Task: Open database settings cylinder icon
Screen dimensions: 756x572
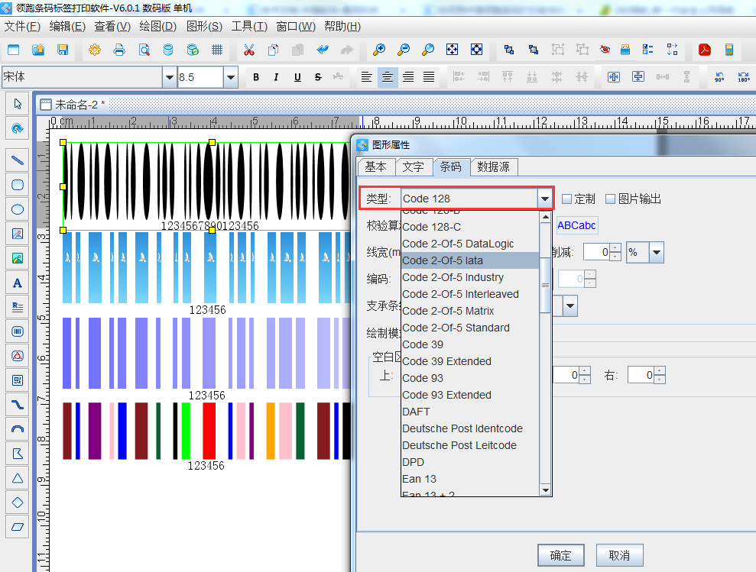Action: pos(167,50)
